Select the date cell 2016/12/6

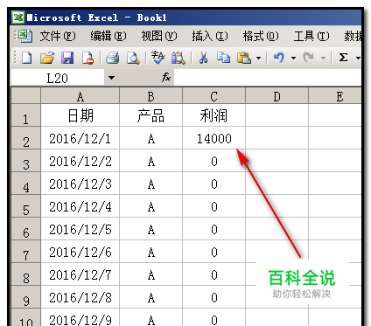coord(80,252)
